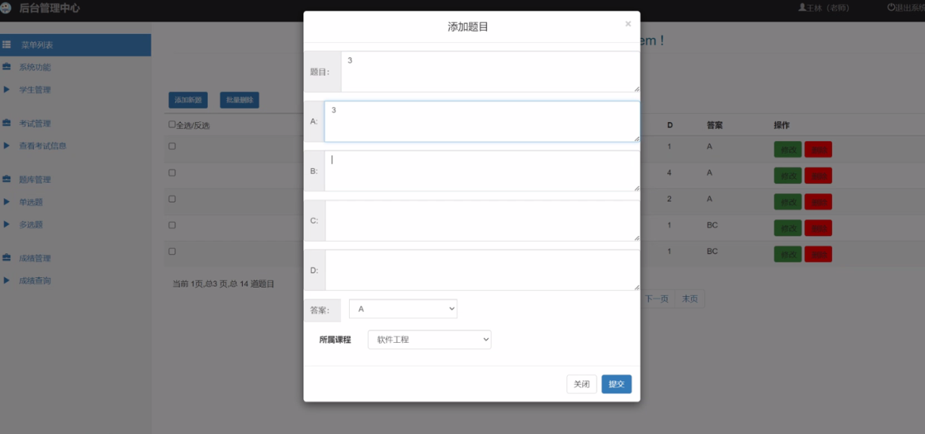925x434 pixels.
Task: Click 删除 in the row with D value 2
Action: tap(818, 202)
